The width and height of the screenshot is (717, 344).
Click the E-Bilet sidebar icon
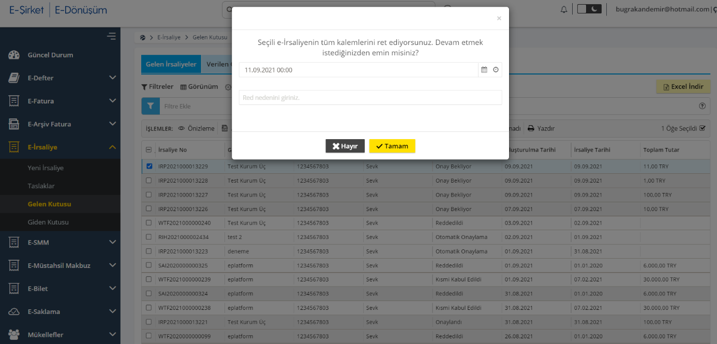pos(14,288)
